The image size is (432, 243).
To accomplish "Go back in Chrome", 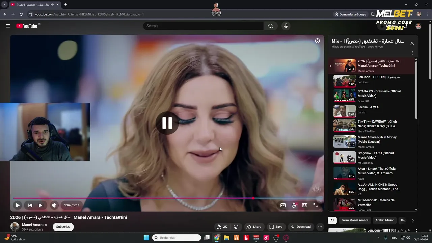I will [x=5, y=14].
